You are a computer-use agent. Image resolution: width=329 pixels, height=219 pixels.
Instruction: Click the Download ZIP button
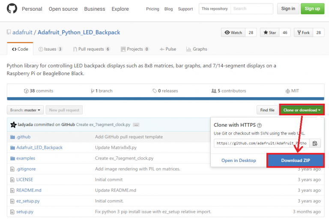pos(295,160)
